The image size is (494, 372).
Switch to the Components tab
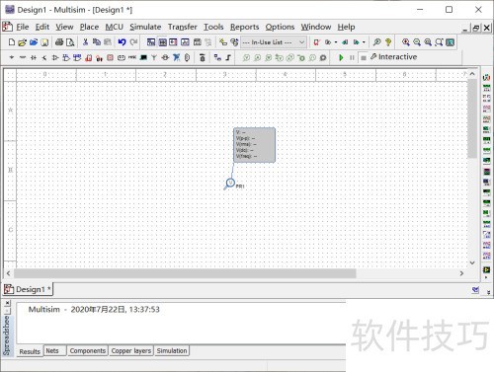[x=88, y=350]
